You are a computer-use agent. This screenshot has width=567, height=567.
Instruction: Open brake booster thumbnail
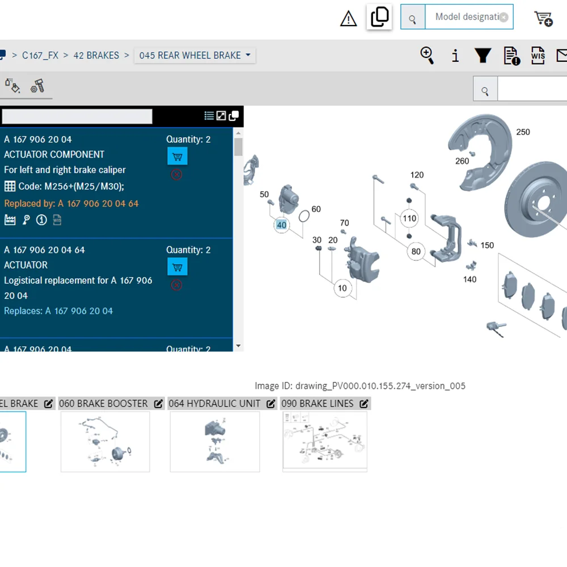tap(105, 442)
